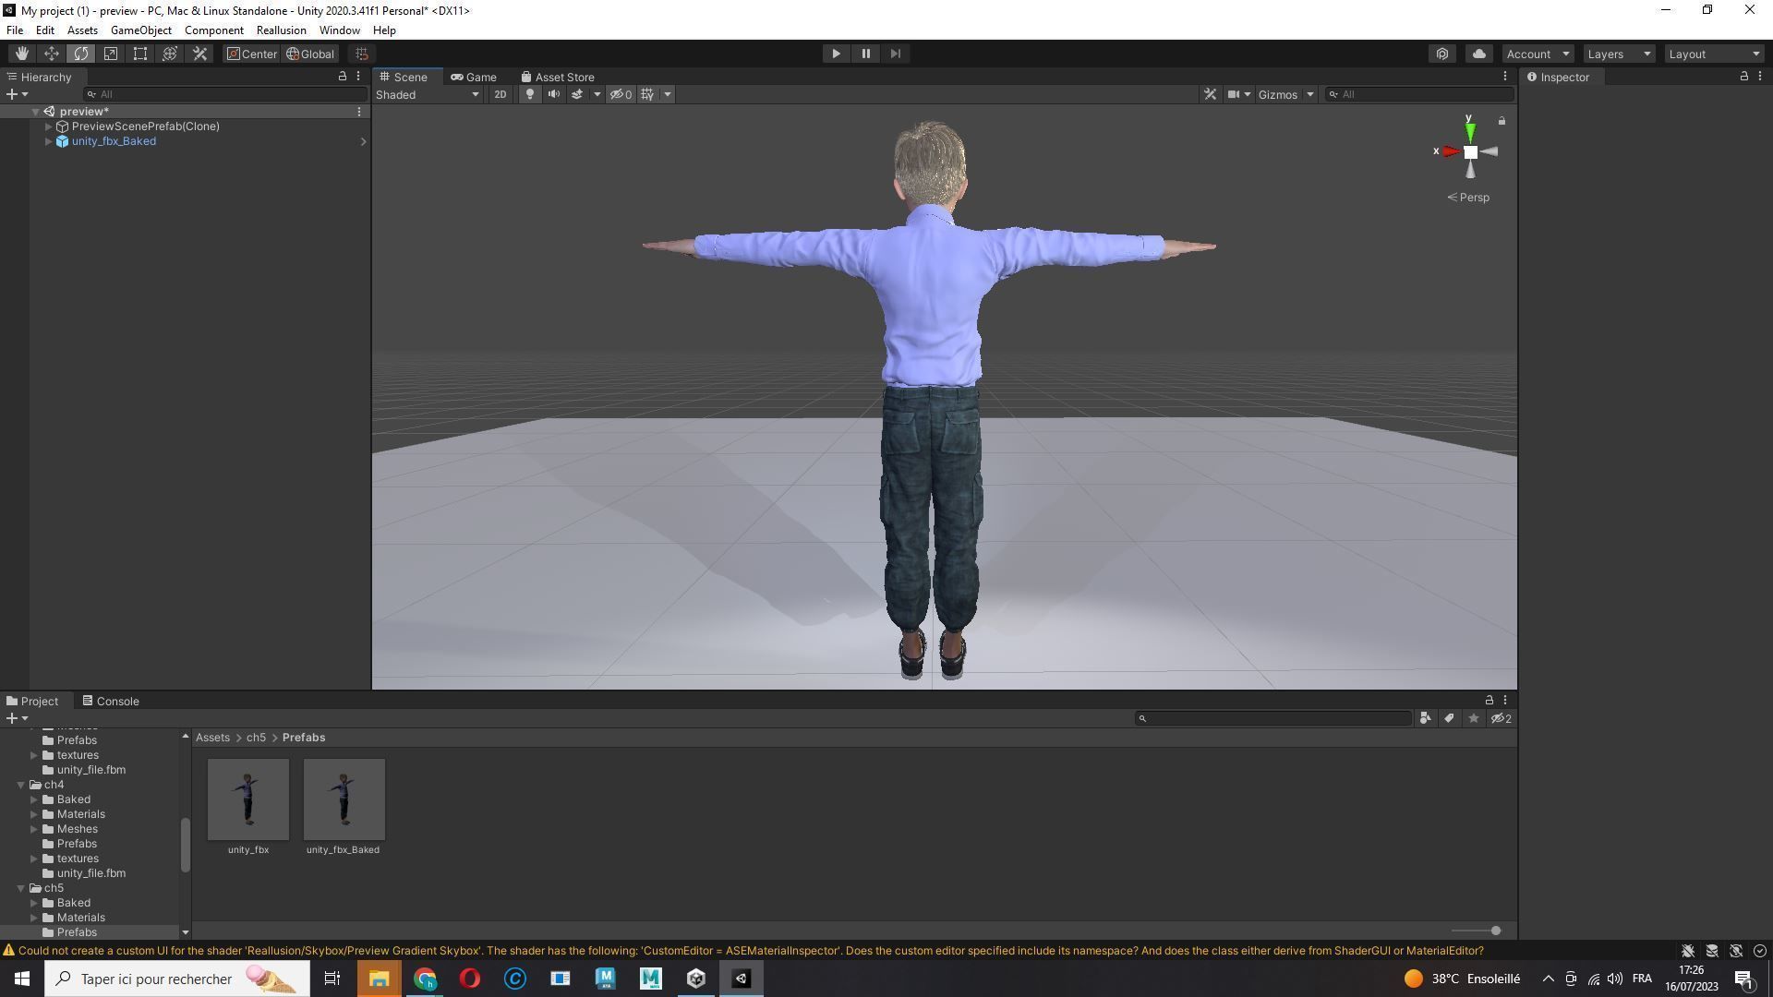Open Unity Hub from taskbar
The width and height of the screenshot is (1773, 997).
click(696, 979)
